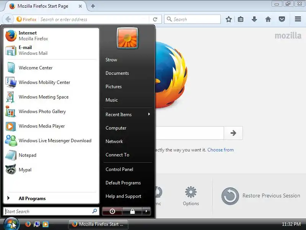Screen dimensions: 306x230
Task: Open Windows Live Messenger Download
Action: (51, 141)
